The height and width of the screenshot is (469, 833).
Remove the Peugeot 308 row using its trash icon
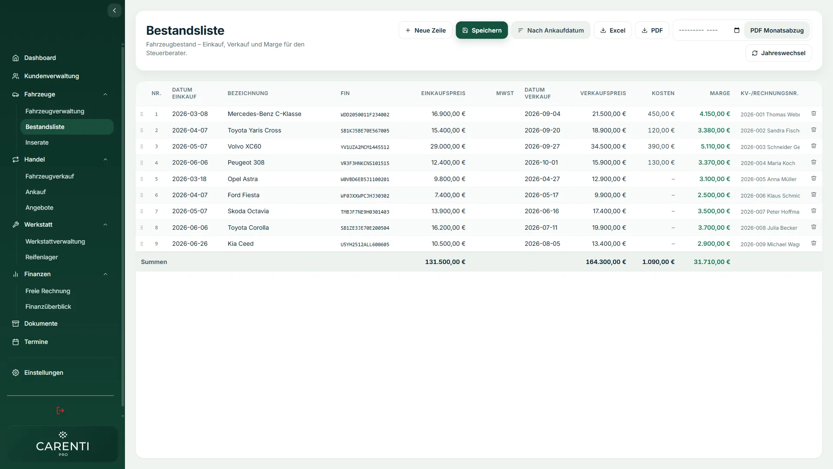[814, 162]
